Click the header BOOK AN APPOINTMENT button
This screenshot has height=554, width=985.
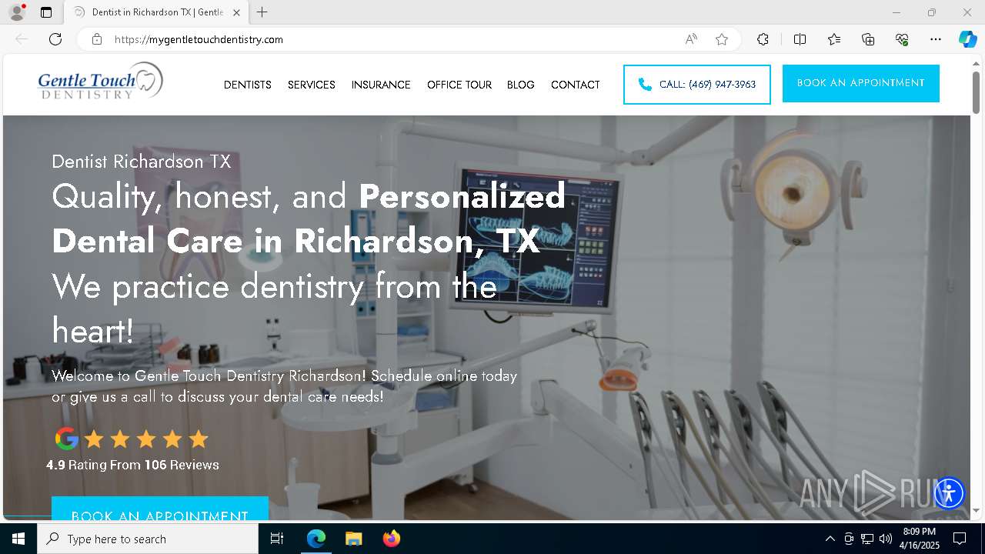pos(861,83)
